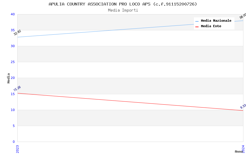Click the blue Media Nazionale legend swatch

(x=197, y=21)
